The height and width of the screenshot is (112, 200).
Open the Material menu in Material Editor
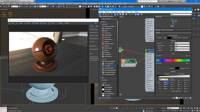(x=107, y=12)
